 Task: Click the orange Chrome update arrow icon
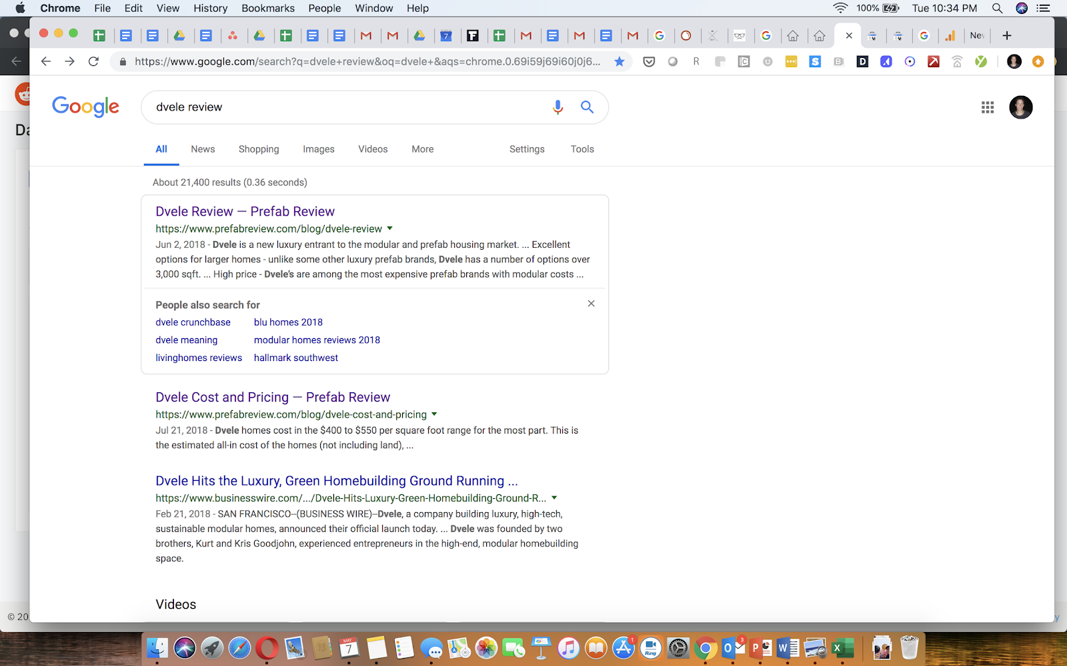point(1038,61)
